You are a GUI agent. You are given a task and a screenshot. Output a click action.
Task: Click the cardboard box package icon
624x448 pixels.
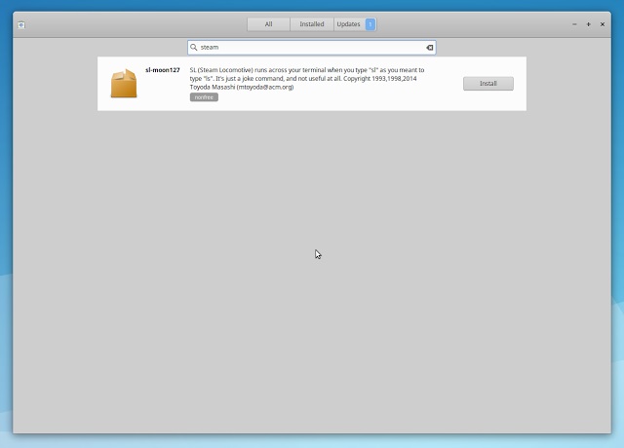pos(124,84)
